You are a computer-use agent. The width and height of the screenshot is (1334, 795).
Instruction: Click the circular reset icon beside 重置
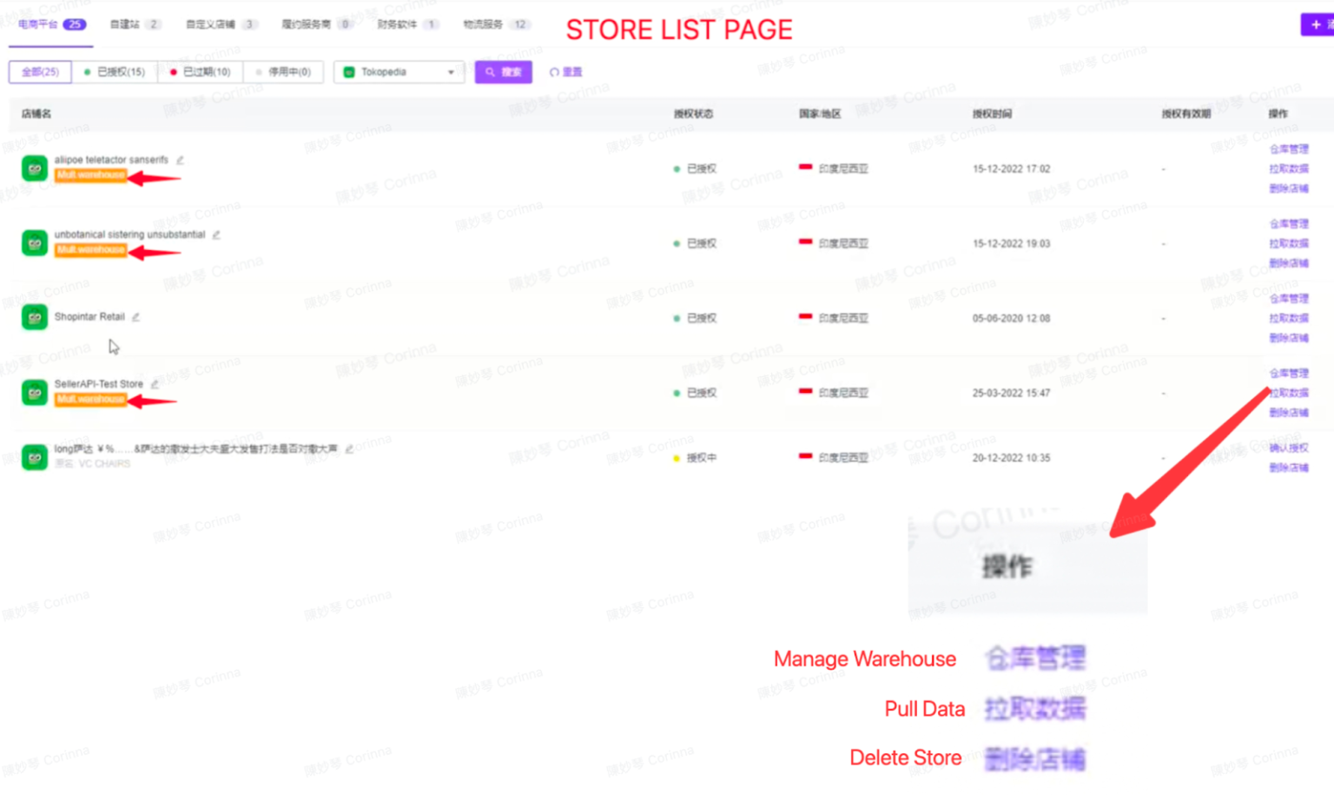(x=554, y=72)
